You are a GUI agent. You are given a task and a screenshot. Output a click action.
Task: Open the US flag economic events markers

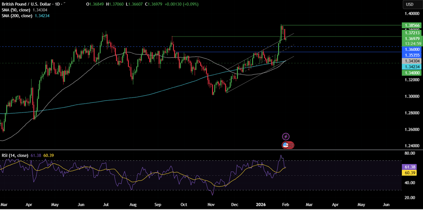click(286, 145)
